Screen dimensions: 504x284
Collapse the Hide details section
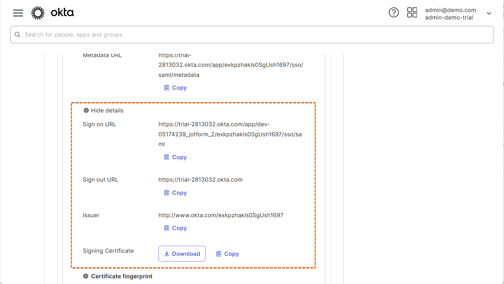pos(103,110)
